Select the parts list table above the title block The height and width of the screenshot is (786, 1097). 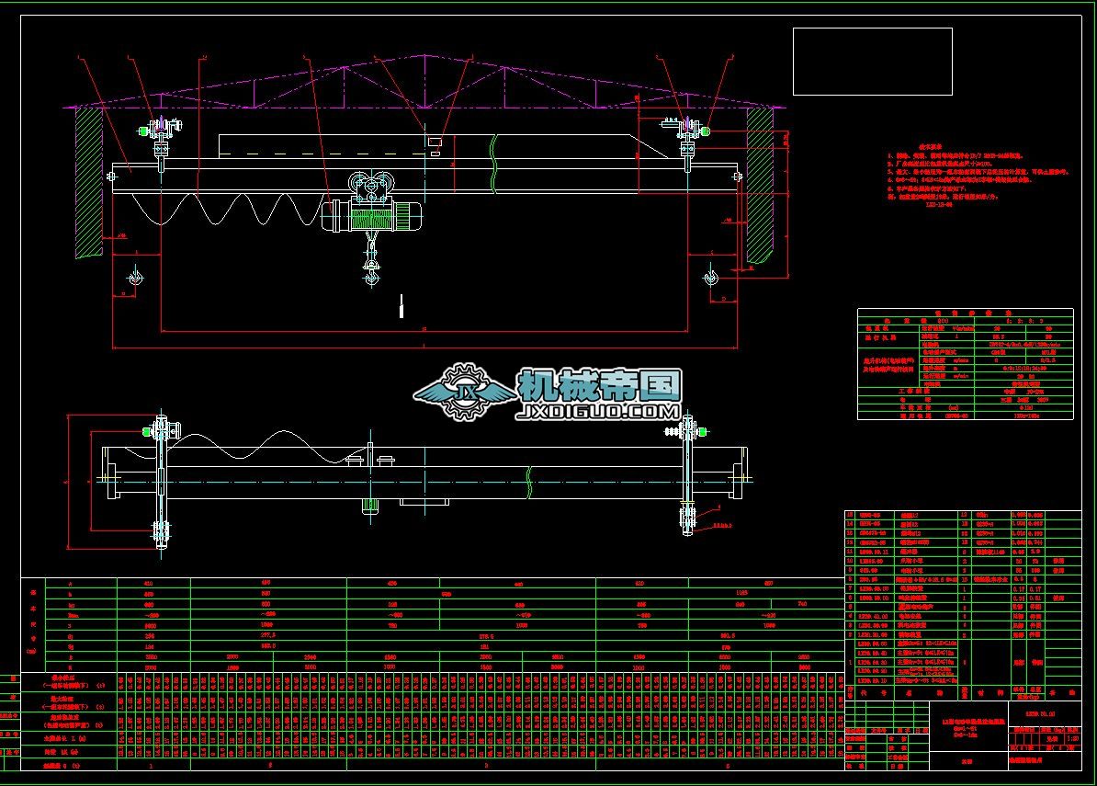point(964,606)
